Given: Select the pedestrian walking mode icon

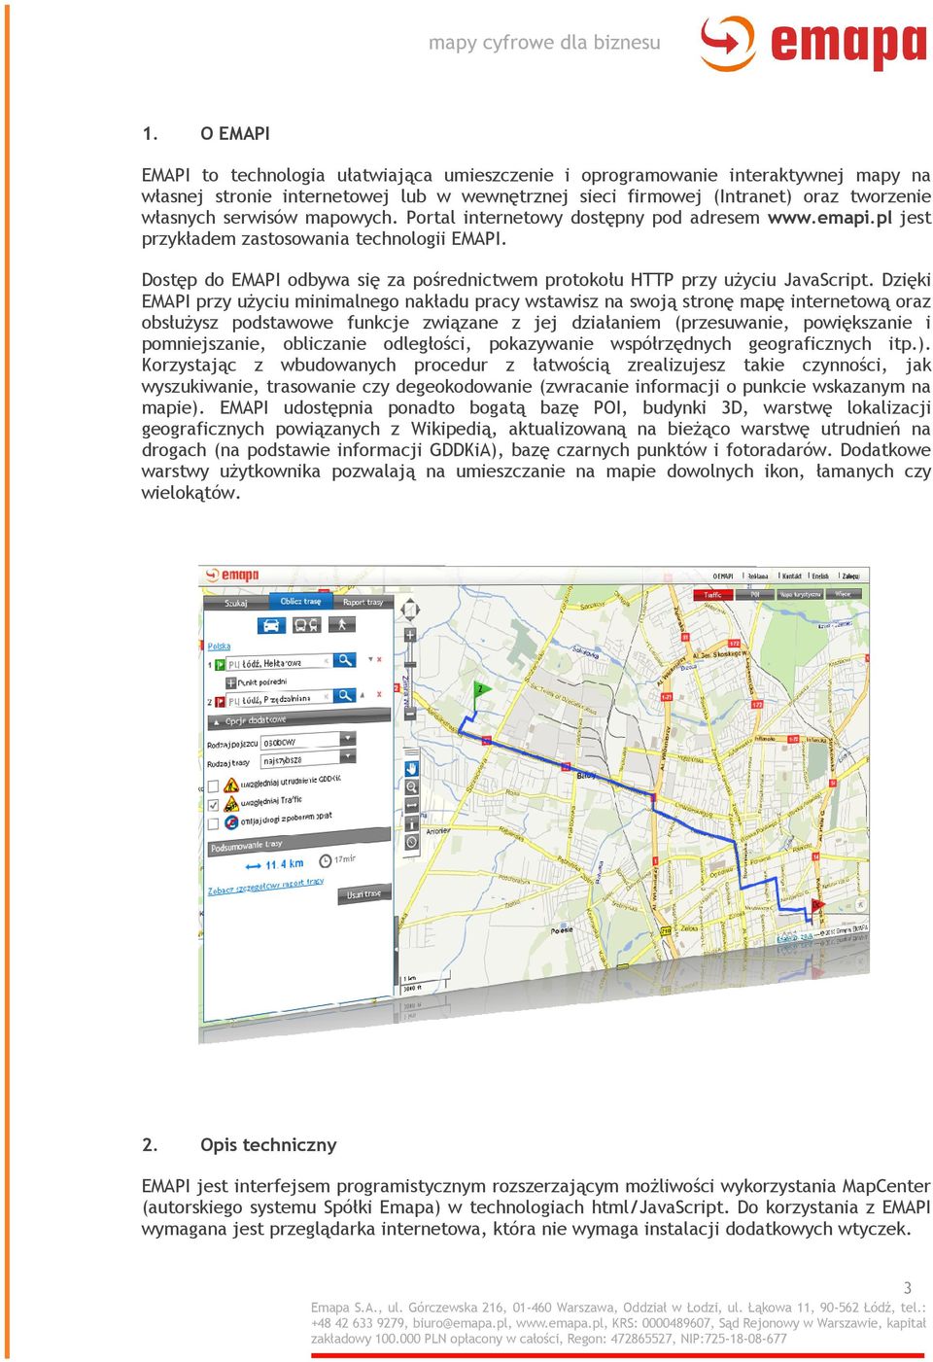Looking at the screenshot, I should 342,624.
